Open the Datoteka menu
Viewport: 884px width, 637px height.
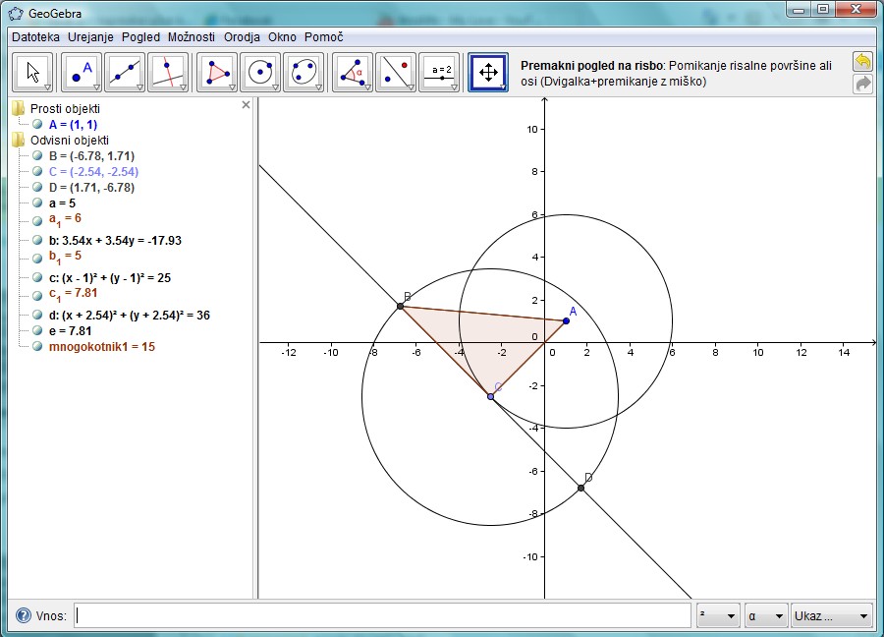point(35,36)
